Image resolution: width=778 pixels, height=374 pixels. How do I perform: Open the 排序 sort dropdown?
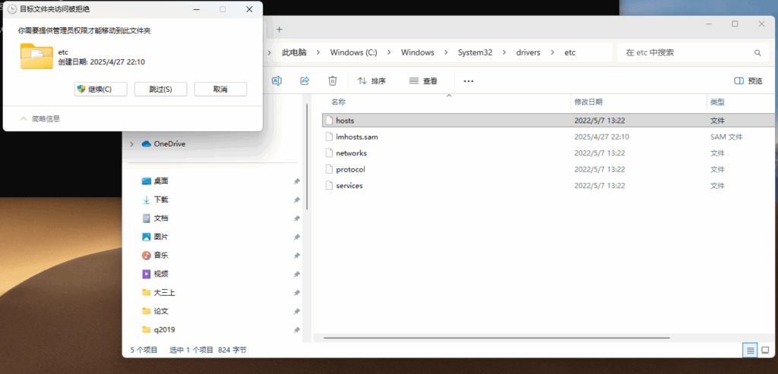[372, 80]
